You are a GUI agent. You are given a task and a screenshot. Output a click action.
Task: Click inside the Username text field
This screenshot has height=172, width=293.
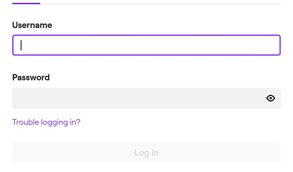point(146,45)
